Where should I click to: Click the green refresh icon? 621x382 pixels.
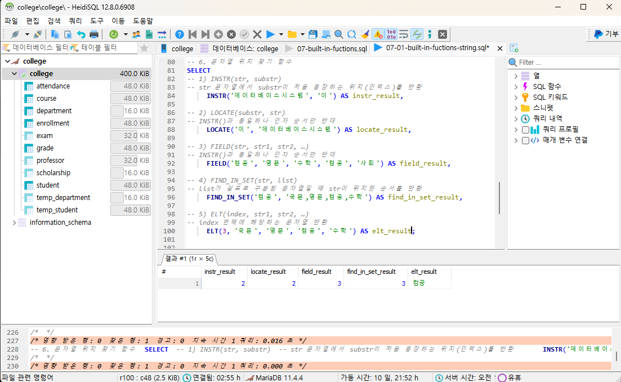point(114,34)
